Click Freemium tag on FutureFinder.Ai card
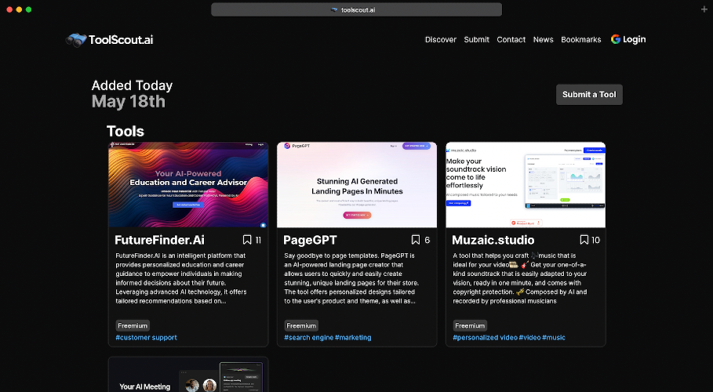The height and width of the screenshot is (392, 713). pos(133,325)
